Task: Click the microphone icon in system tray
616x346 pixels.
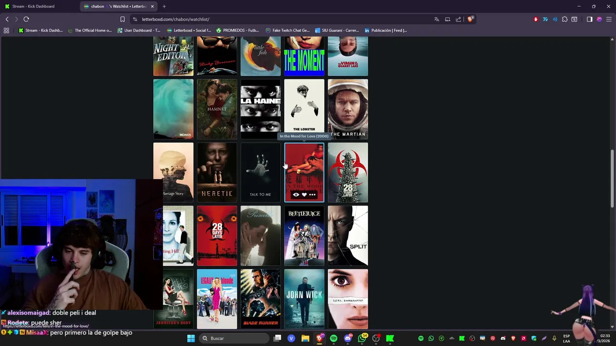Action: 554,338
